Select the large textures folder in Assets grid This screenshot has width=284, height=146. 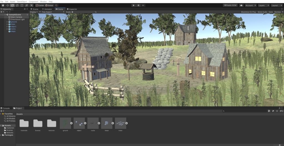pos(52,123)
